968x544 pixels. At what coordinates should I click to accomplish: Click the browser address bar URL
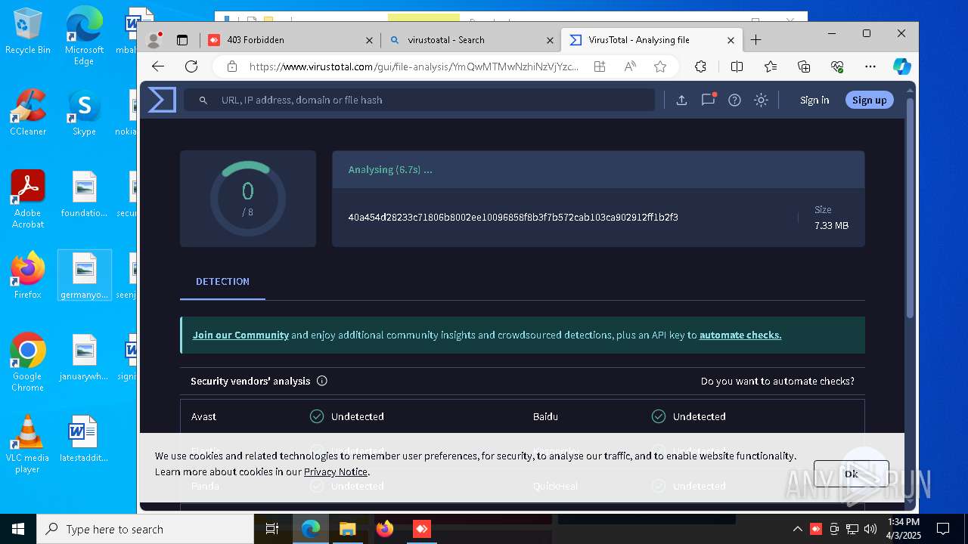(x=414, y=66)
